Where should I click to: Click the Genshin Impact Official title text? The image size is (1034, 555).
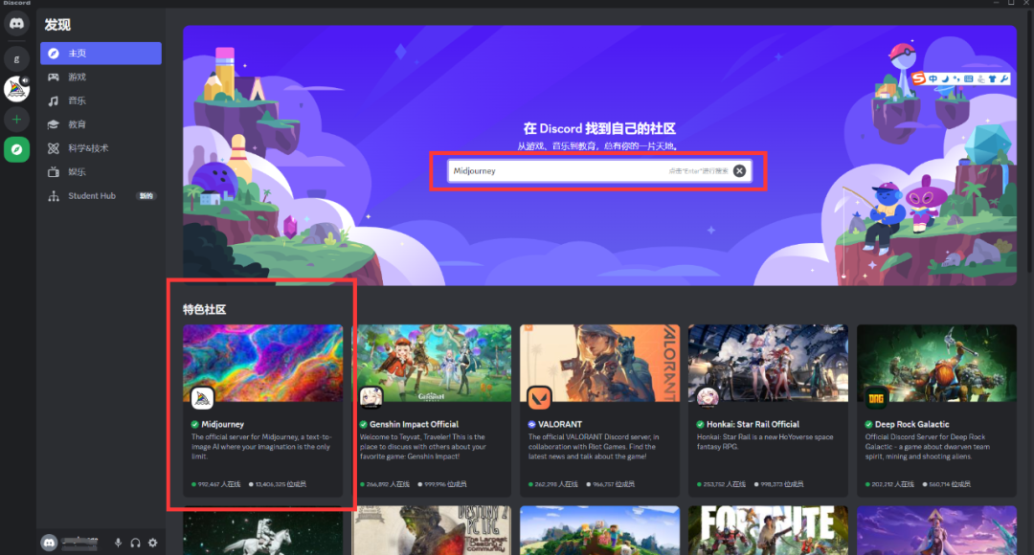(415, 425)
